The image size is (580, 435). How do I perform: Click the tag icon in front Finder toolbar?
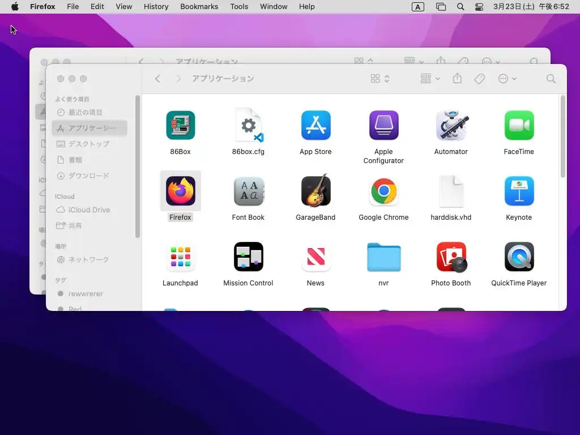pos(479,78)
